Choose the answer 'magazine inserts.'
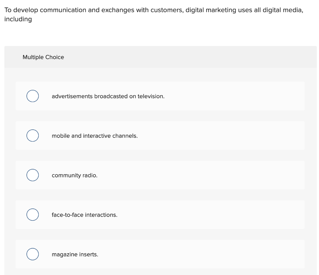Screen dimensions: 319x275 pyautogui.click(x=75, y=254)
